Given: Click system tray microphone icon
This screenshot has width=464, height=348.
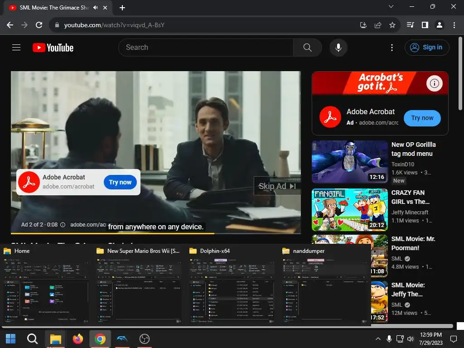Looking at the screenshot, I should point(389,339).
